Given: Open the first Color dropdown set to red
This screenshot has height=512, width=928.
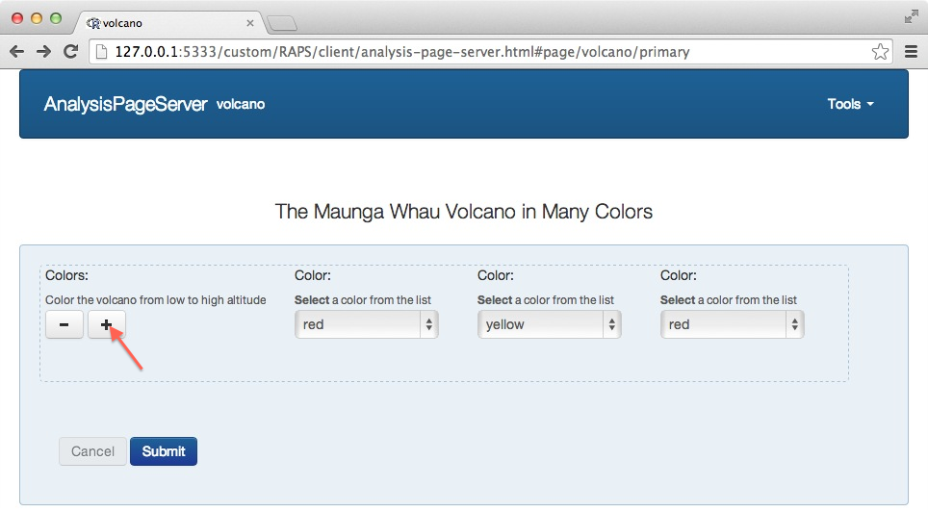Looking at the screenshot, I should [x=366, y=325].
